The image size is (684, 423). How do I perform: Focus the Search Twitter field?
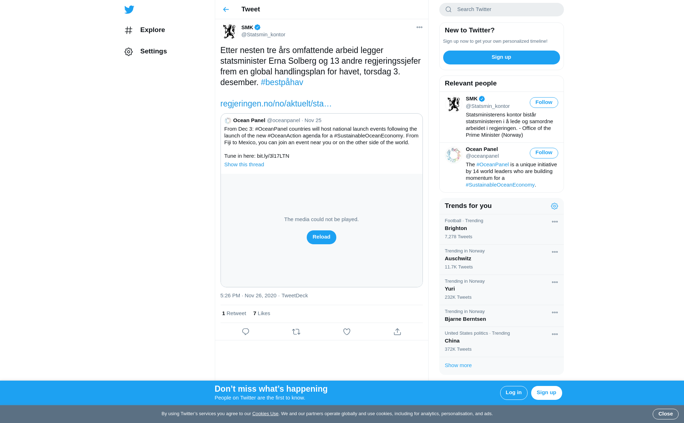click(501, 10)
